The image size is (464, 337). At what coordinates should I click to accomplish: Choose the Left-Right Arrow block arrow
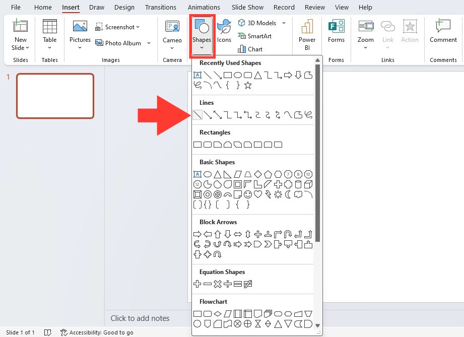(x=238, y=234)
